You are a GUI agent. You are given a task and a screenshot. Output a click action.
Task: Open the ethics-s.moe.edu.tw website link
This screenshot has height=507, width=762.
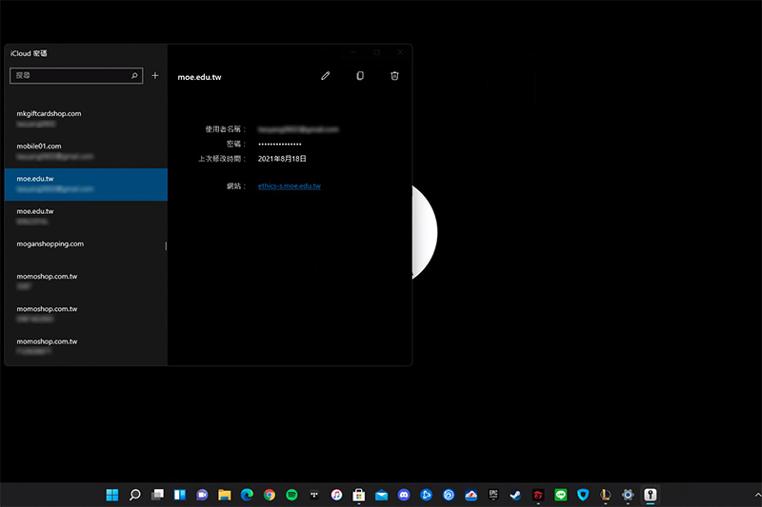click(289, 186)
